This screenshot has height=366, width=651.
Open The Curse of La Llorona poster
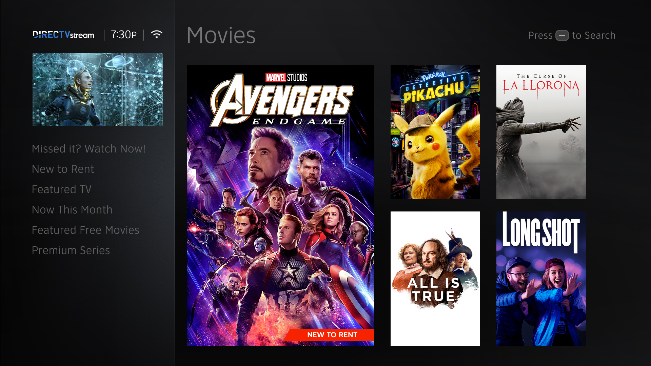[541, 132]
